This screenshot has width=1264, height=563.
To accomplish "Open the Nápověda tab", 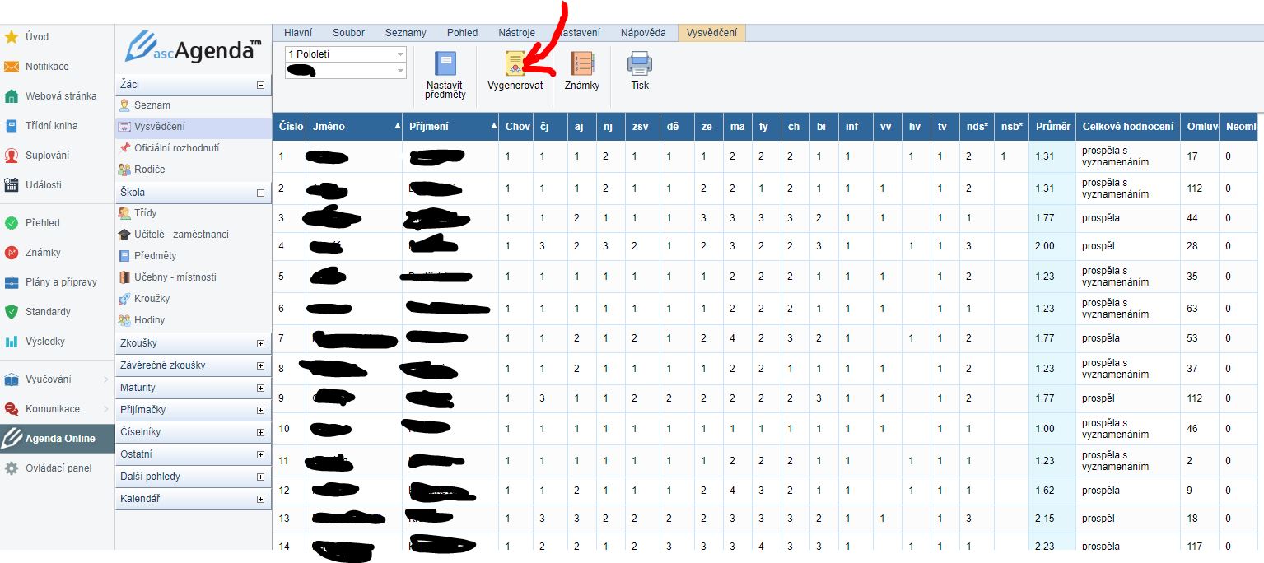I will pos(643,33).
